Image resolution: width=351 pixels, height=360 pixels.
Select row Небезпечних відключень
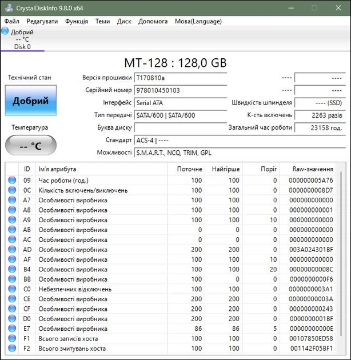click(x=171, y=289)
